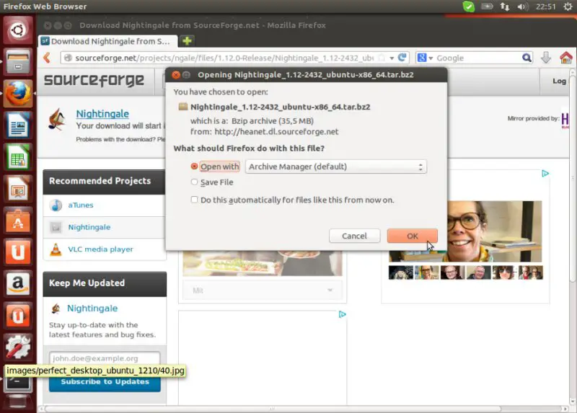Expand the Mit dropdown on the page
The image size is (577, 413).
tap(263, 290)
